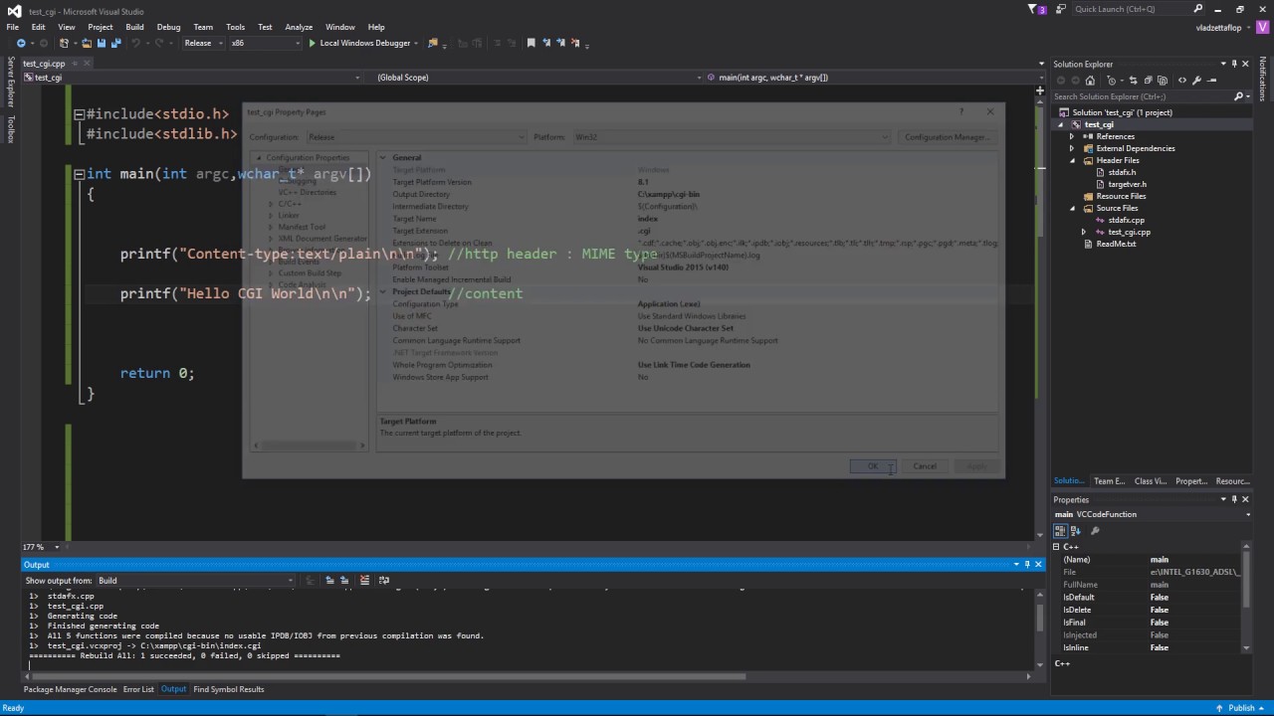
Task: Click the Navigate Backward toolbar icon
Action: pyautogui.click(x=21, y=43)
